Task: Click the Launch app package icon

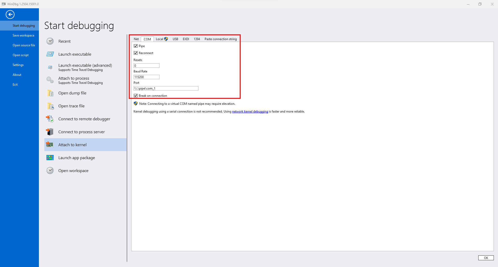Action: tap(50, 158)
